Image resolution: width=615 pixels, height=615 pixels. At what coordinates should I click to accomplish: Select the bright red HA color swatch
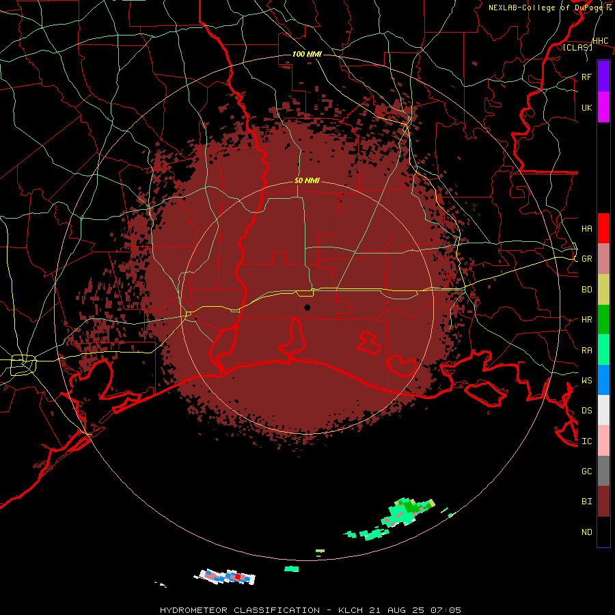[603, 228]
